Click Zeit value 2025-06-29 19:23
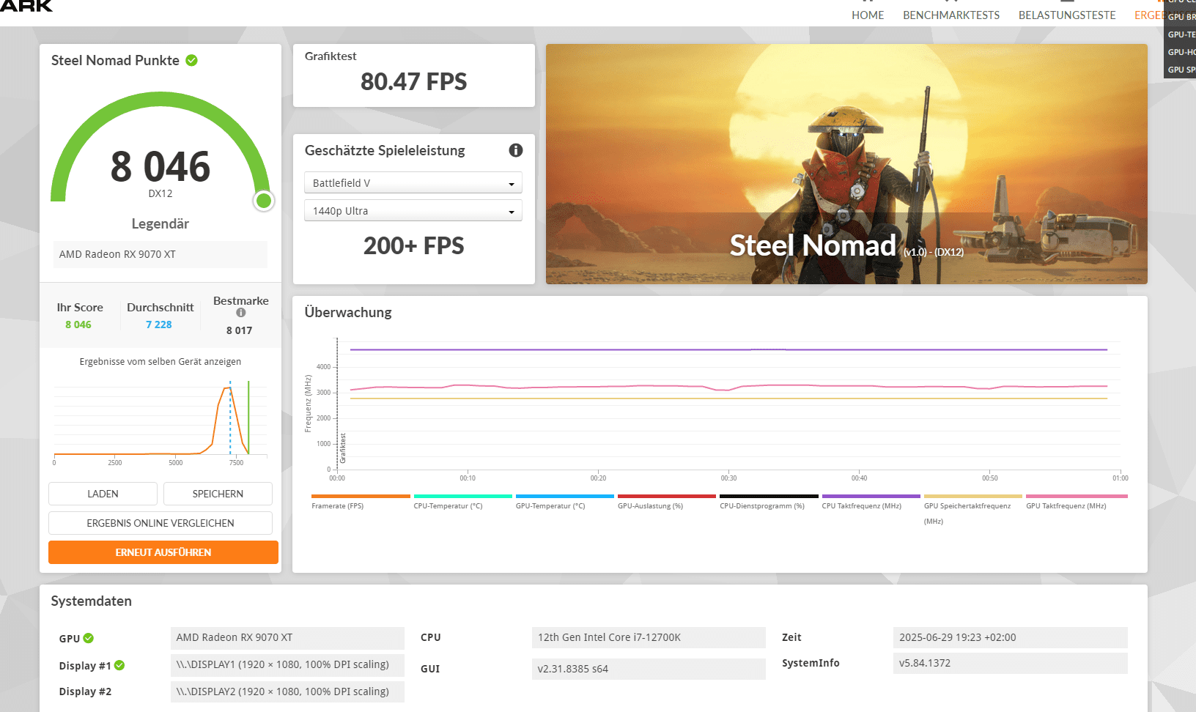 [x=1010, y=638]
